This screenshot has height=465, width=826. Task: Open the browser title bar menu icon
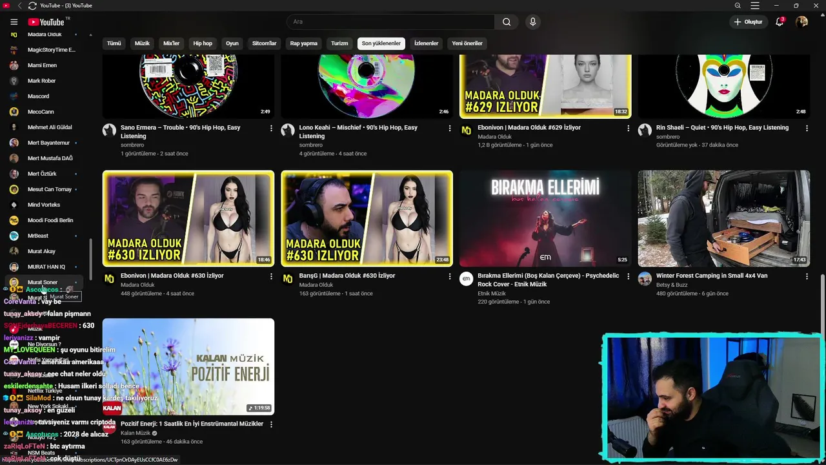click(x=755, y=6)
